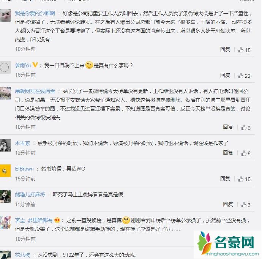Image resolution: width=262 pixels, height=259 pixels.
Task: Reply to 参雨Yu's comment
Action: (225, 75)
